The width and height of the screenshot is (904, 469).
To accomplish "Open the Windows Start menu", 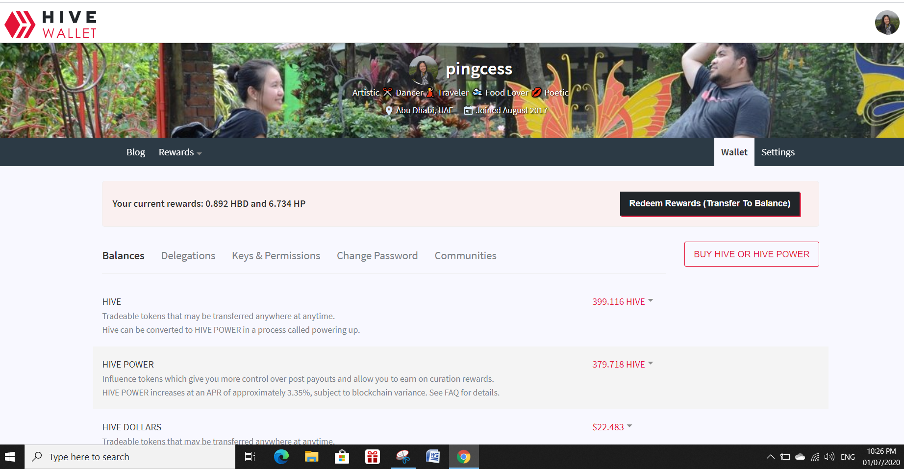I will [x=10, y=457].
